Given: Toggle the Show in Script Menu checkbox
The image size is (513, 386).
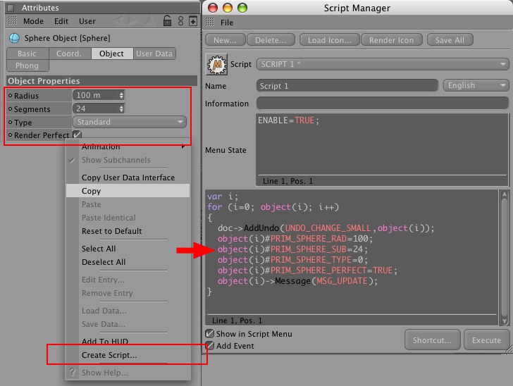Looking at the screenshot, I should [x=210, y=334].
